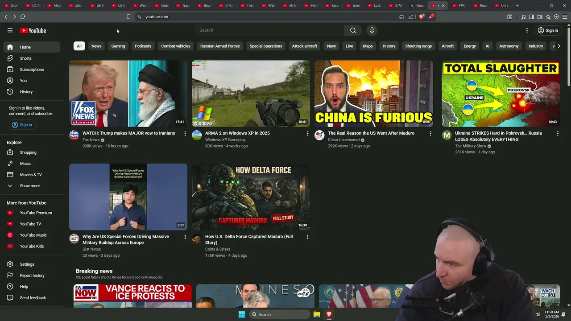This screenshot has width=571, height=321.
Task: Open Shorts in the sidebar
Action: coord(32,58)
